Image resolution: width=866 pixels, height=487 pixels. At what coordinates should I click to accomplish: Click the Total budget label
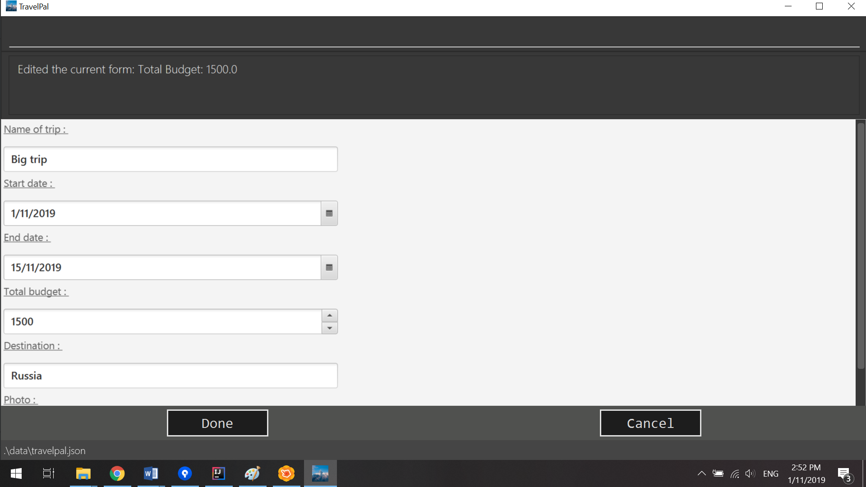tap(36, 292)
